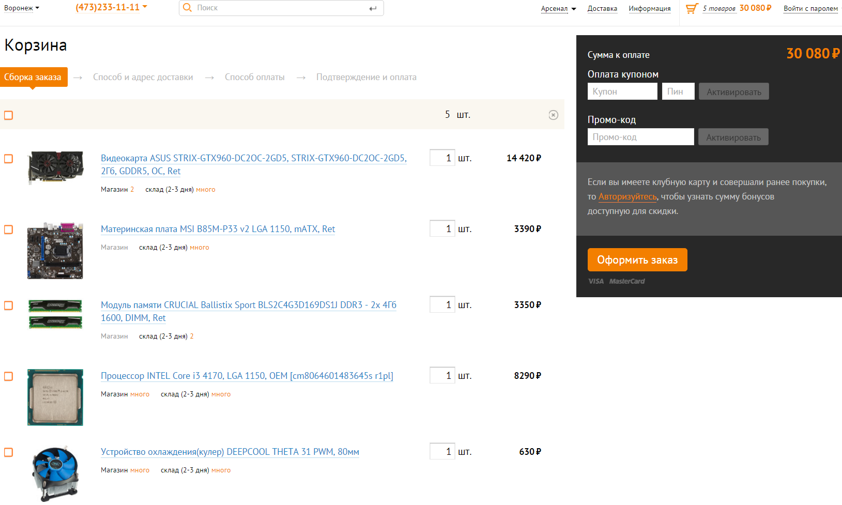The height and width of the screenshot is (505, 842).
Task: Click the 630 ₽ cooler price
Action: 530,452
